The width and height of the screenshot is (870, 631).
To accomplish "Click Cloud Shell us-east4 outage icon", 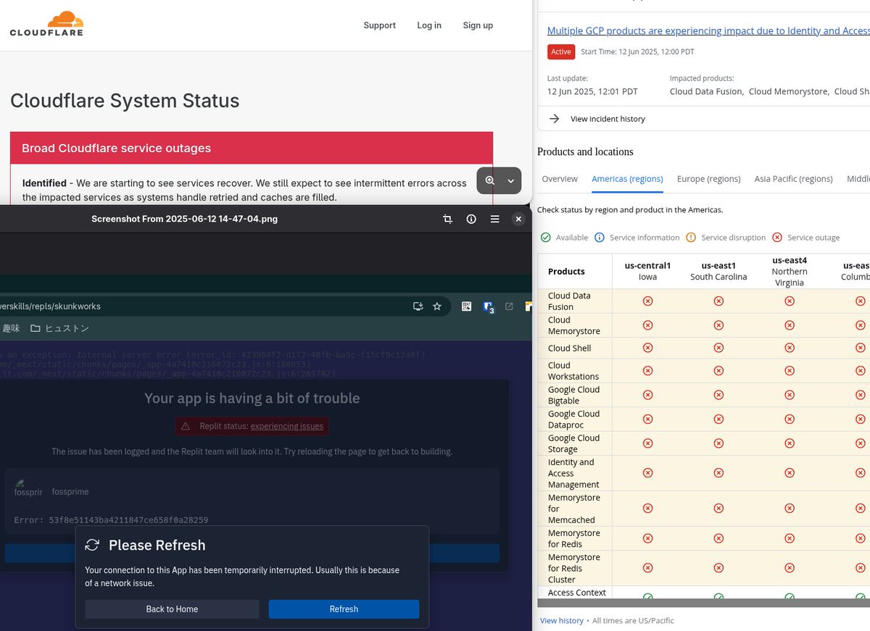I will (790, 348).
